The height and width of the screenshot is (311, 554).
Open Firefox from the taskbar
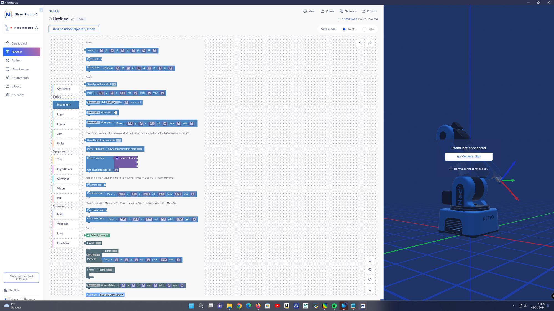[x=258, y=306]
